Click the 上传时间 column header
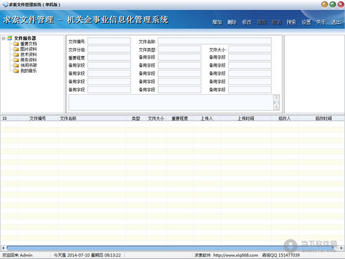The height and width of the screenshot is (259, 345). (x=246, y=118)
